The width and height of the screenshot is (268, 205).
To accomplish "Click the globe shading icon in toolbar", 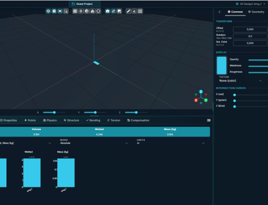I will (x=87, y=11).
